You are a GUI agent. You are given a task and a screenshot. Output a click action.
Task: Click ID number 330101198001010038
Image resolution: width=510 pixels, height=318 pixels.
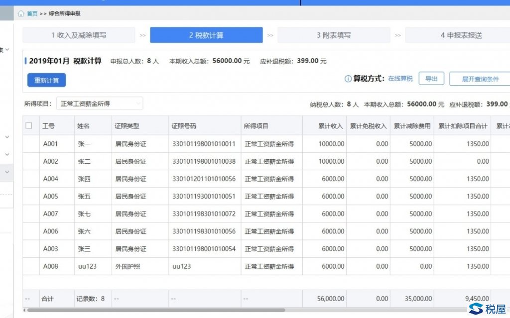tap(204, 161)
